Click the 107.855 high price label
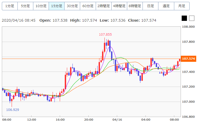This screenshot has height=122, width=197. (x=105, y=35)
